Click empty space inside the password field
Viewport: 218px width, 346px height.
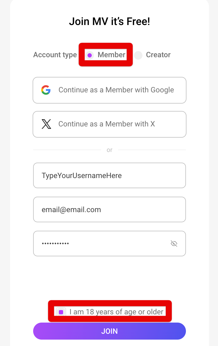pyautogui.click(x=119, y=244)
